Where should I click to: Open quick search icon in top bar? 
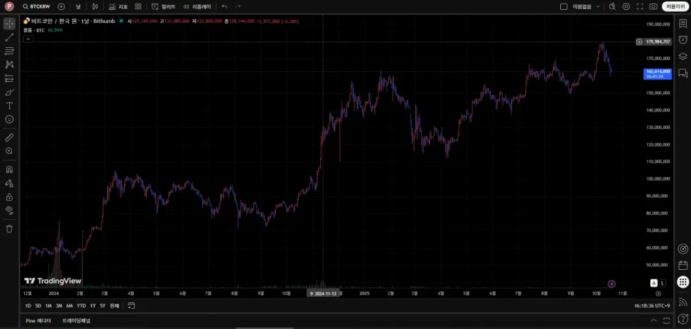pyautogui.click(x=612, y=6)
